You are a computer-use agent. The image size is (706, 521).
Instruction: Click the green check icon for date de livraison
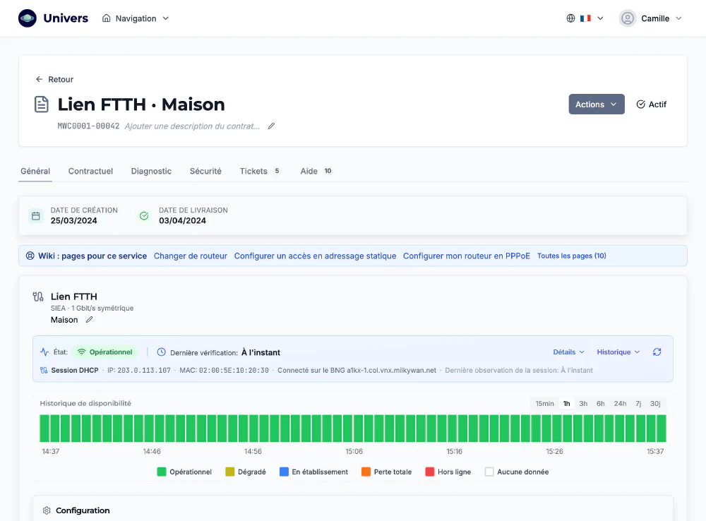(144, 216)
